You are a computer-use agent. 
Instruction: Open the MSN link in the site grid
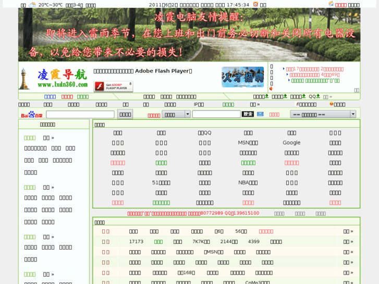248,143
